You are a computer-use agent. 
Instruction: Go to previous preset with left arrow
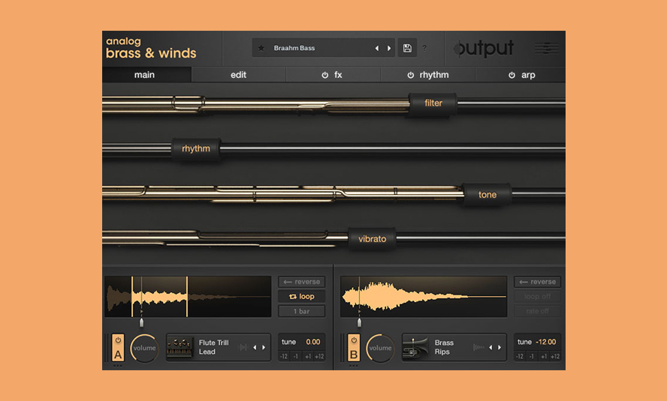click(377, 49)
